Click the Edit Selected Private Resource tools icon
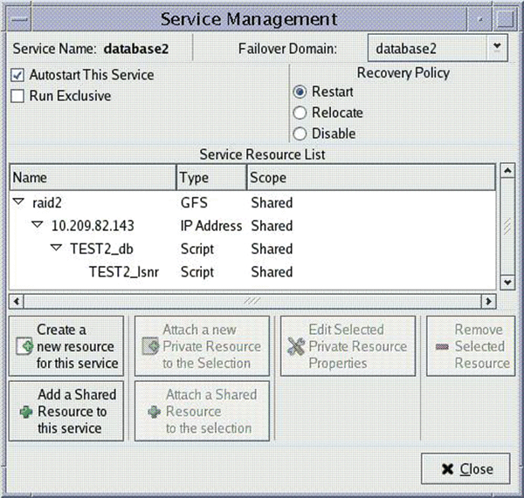The width and height of the screenshot is (524, 498). (x=295, y=347)
